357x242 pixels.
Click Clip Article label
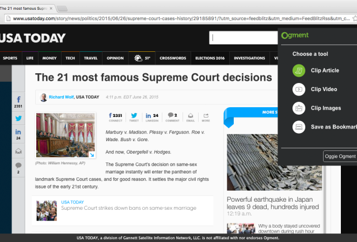325,71
